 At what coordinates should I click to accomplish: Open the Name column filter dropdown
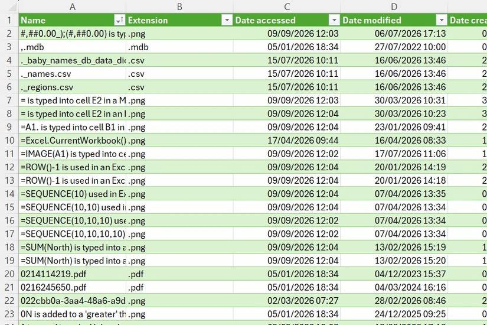click(x=119, y=20)
